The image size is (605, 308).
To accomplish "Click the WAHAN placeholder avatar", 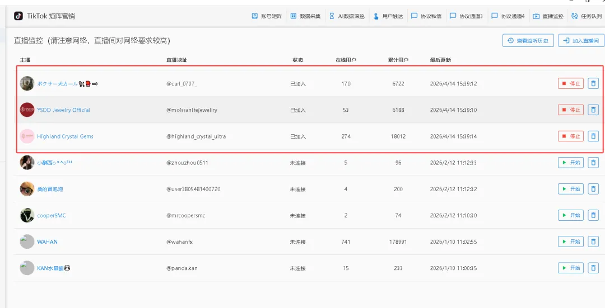I will coord(27,241).
